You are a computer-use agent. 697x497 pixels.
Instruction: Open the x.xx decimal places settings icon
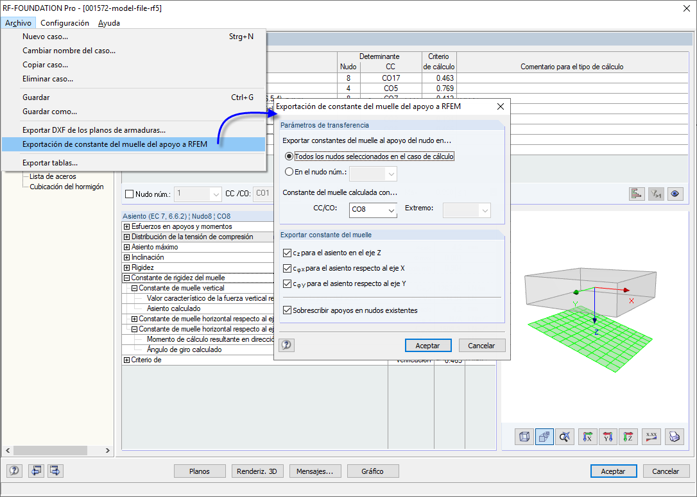click(x=650, y=437)
